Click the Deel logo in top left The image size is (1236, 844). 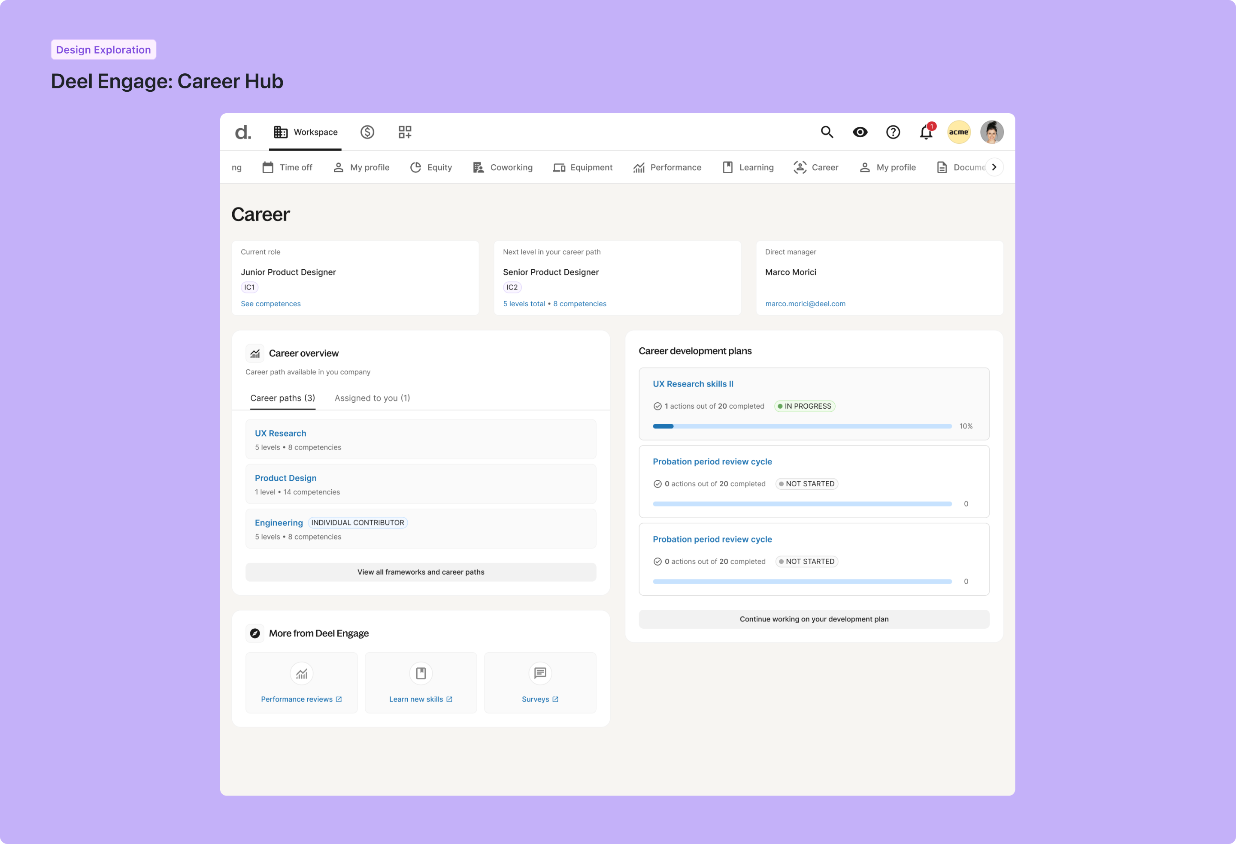click(242, 132)
